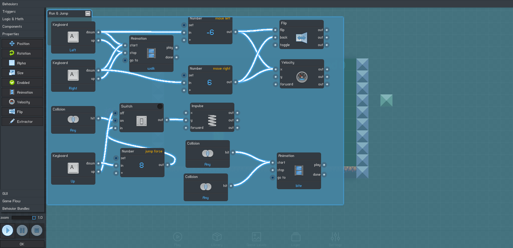Click the Any label under the collision beside Switch

73,130
